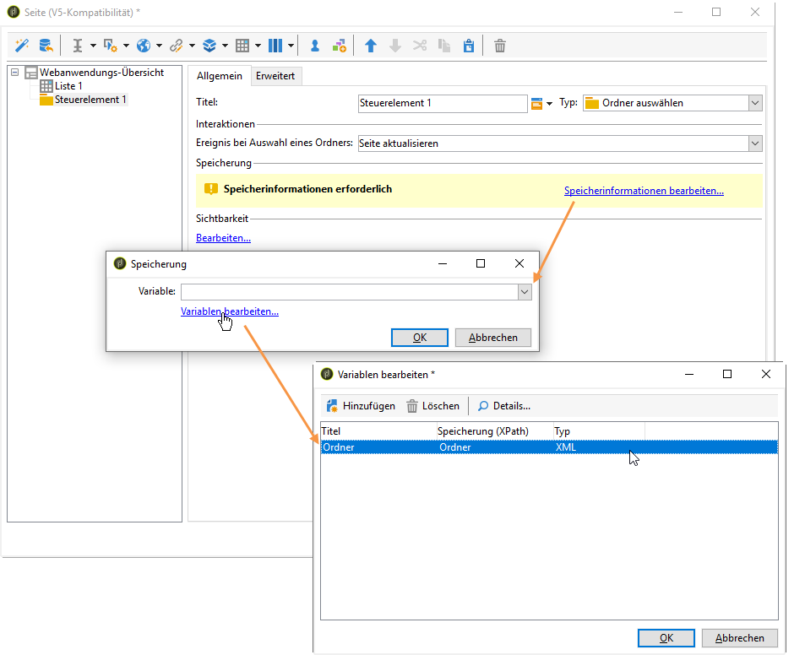Minimize the Seite (V5-Kompatibilität) window
The width and height of the screenshot is (805, 655).
click(x=678, y=13)
